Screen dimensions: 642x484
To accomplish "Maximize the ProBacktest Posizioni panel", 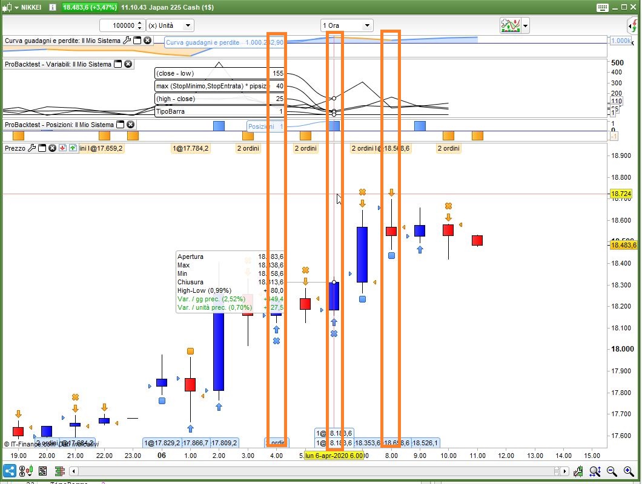I will [x=120, y=125].
